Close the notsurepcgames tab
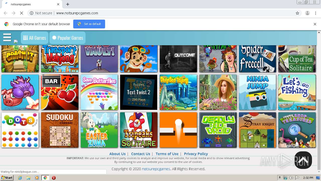This screenshot has height=181, width=321. point(58,4)
